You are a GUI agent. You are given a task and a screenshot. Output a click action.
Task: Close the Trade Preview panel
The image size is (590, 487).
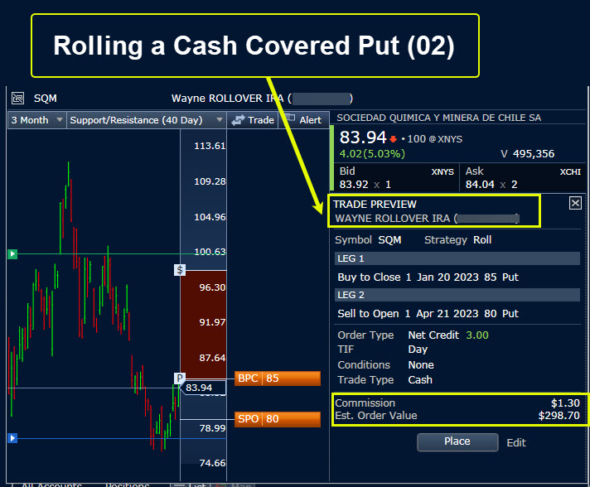[575, 203]
